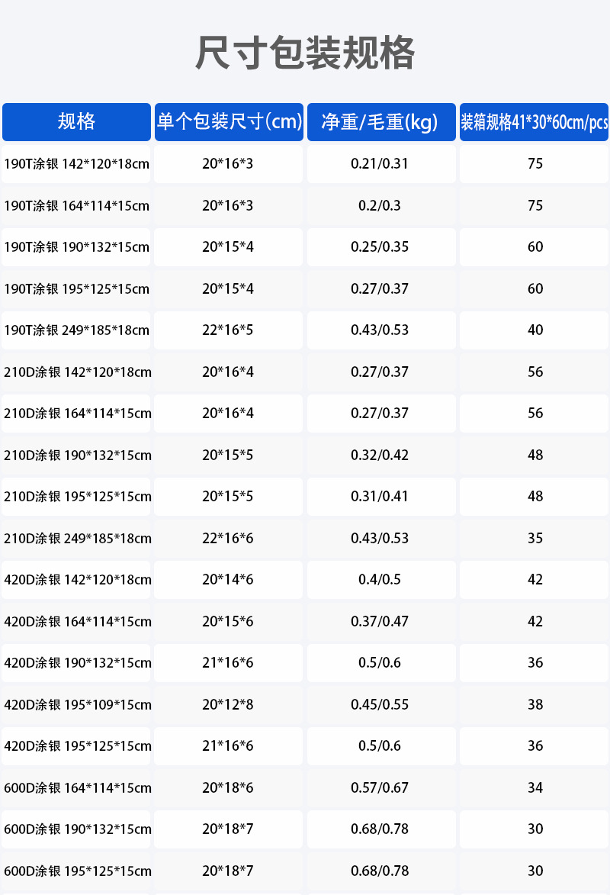Image resolution: width=610 pixels, height=895 pixels.
Task: Select the 净重/毛重(kg) header cell
Action: pos(381,122)
